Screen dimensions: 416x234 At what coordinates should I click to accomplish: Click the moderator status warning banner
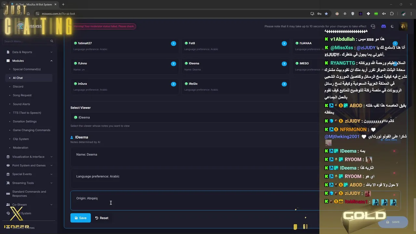point(104,26)
